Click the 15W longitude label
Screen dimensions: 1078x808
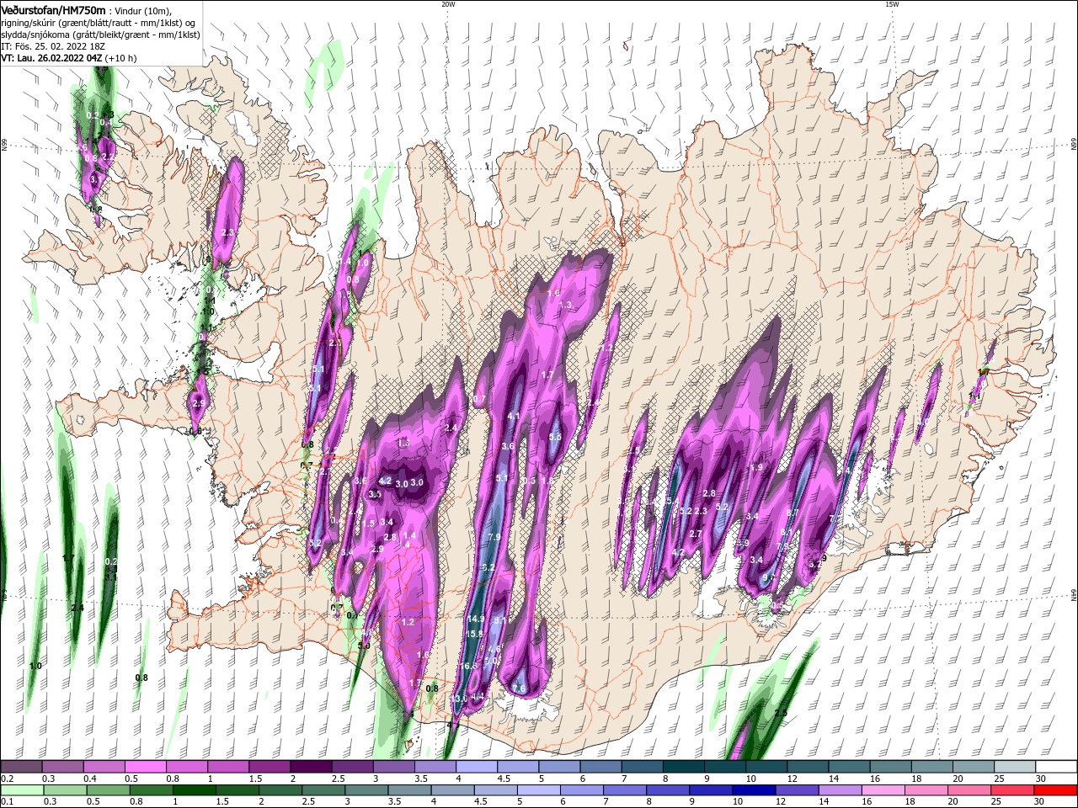point(892,4)
